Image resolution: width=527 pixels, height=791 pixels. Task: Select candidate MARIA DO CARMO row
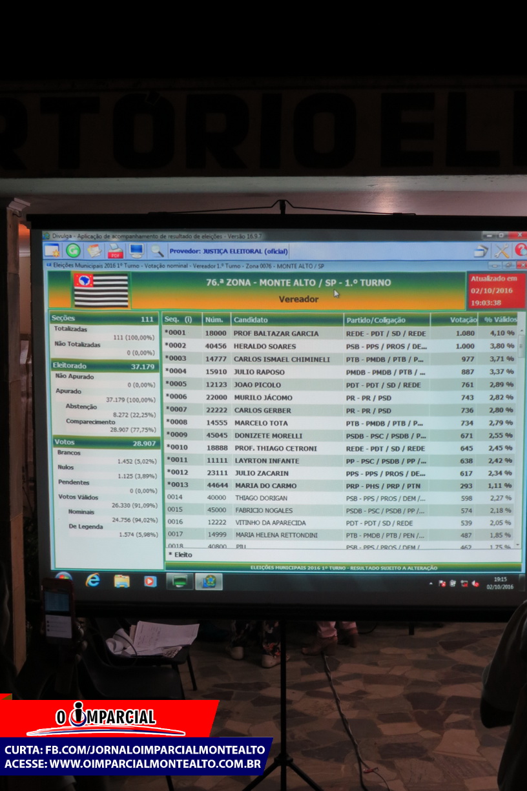(x=339, y=486)
